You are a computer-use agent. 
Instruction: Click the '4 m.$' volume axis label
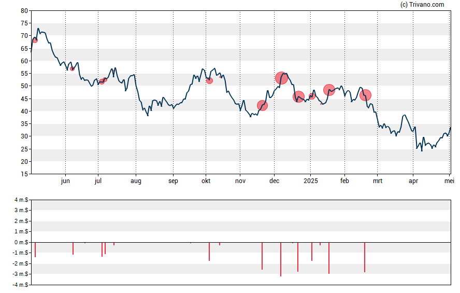pyautogui.click(x=21, y=200)
